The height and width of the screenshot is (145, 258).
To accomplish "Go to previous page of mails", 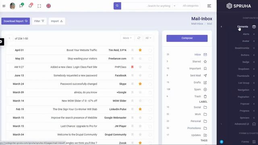I will [10, 38].
